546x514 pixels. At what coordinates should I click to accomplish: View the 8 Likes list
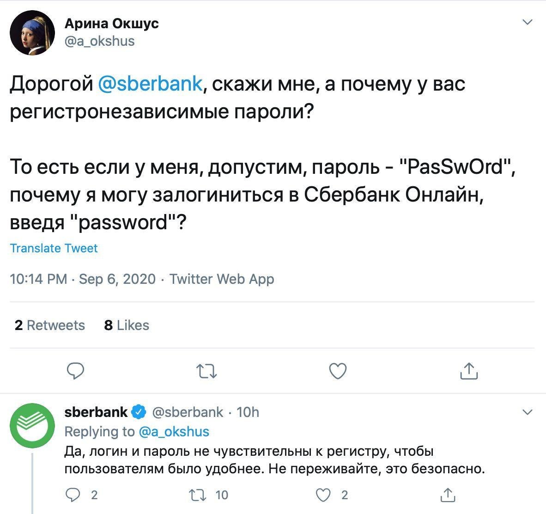tap(127, 325)
